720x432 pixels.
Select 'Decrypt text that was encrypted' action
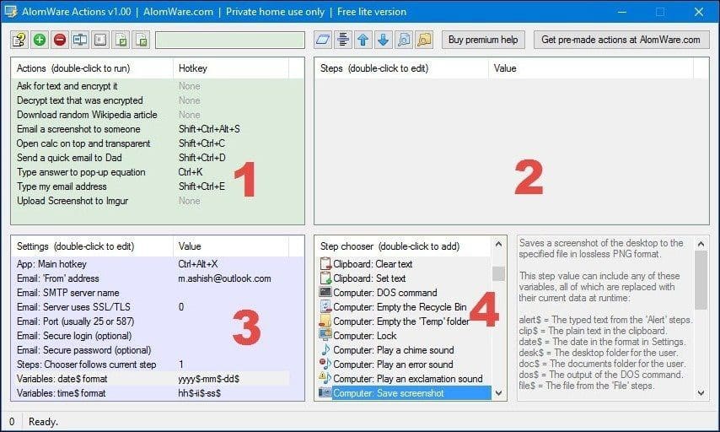80,100
